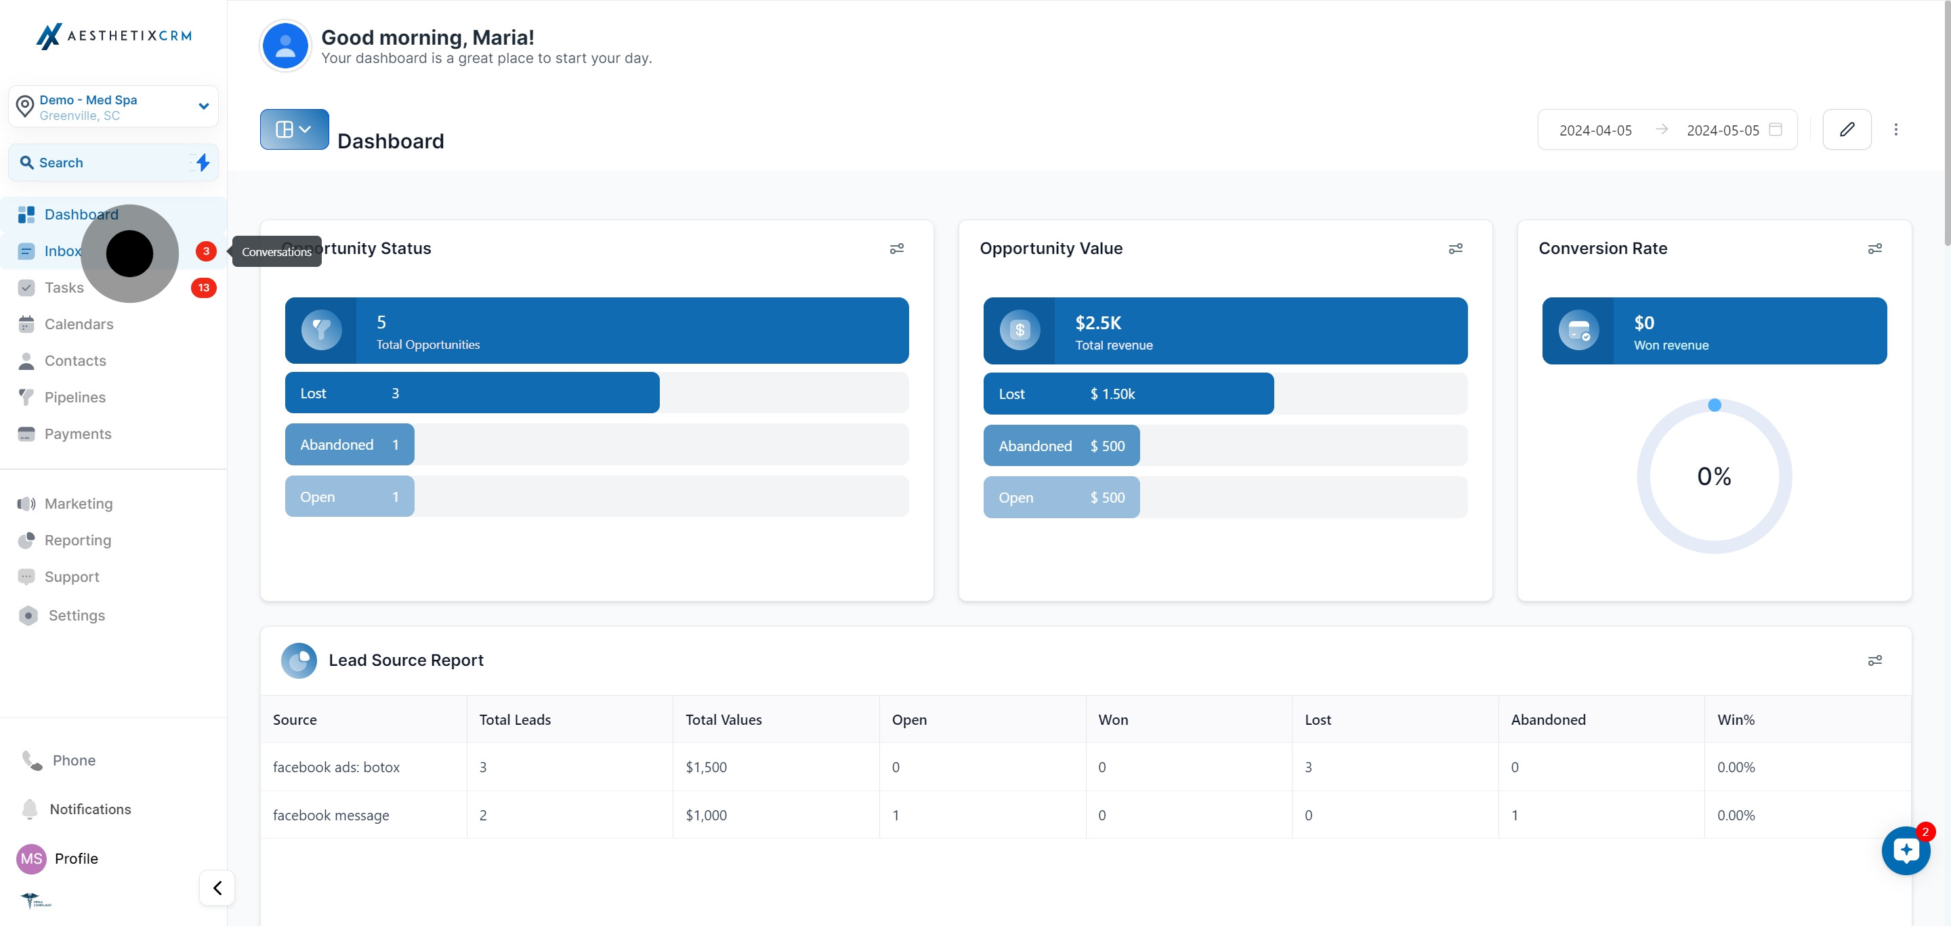Image resolution: width=1951 pixels, height=926 pixels.
Task: Open Opportunity Value filter settings icon
Action: tap(1455, 249)
